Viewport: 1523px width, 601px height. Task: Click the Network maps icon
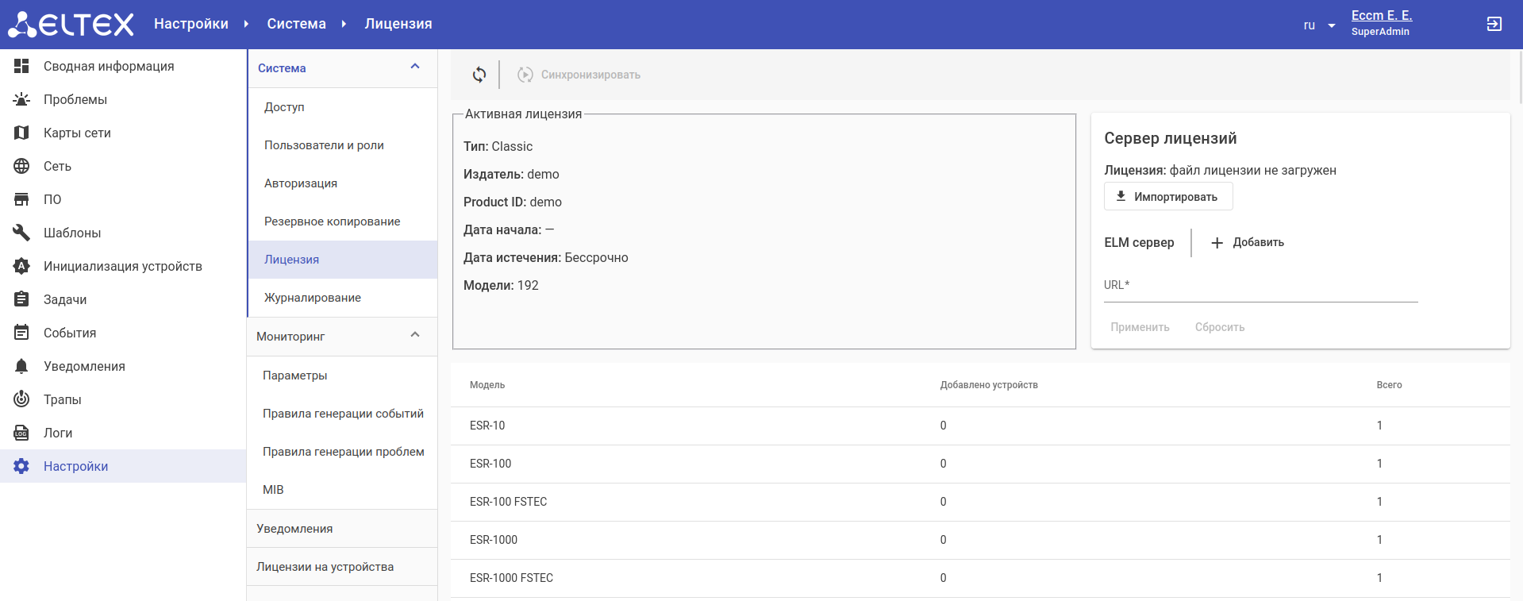tap(21, 133)
